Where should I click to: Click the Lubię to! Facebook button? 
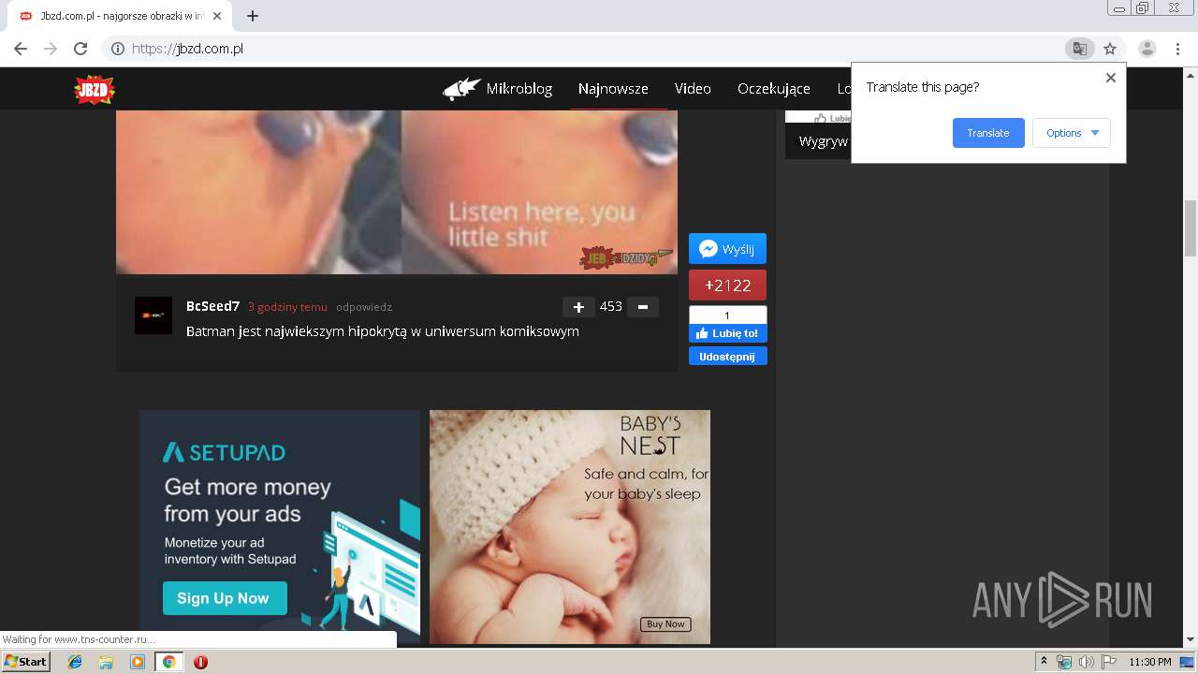(x=727, y=333)
